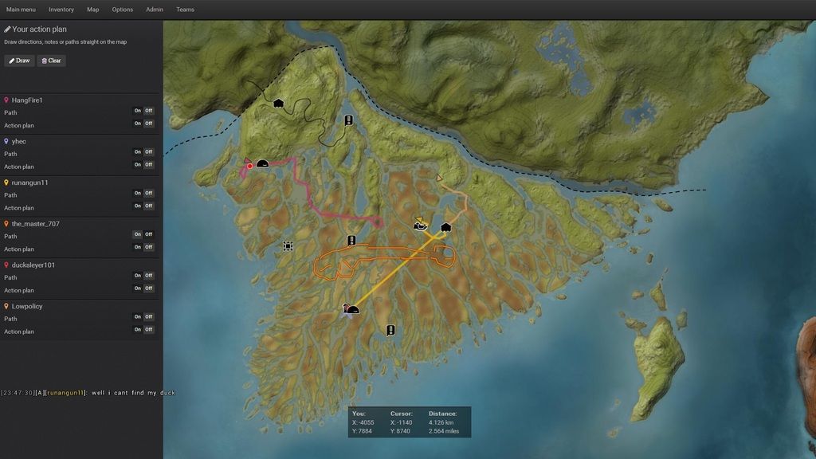Screen dimensions: 816x459
Task: Click the southern dome tent icon
Action: [x=353, y=309]
